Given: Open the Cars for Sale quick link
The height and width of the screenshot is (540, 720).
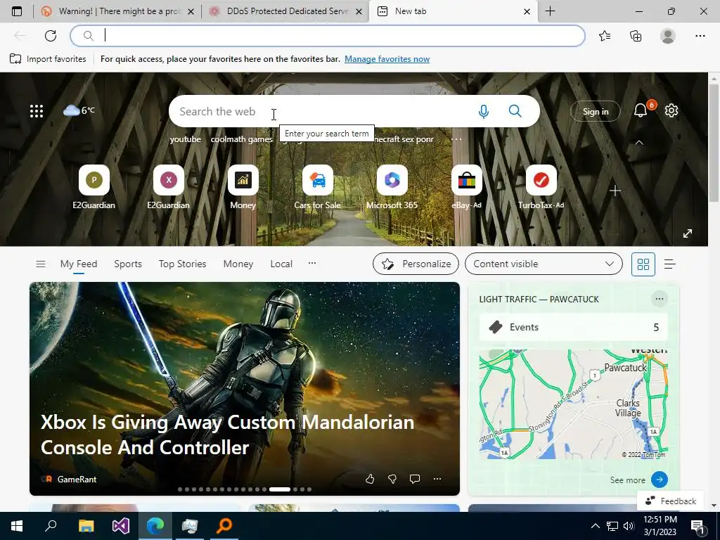Looking at the screenshot, I should [x=317, y=187].
